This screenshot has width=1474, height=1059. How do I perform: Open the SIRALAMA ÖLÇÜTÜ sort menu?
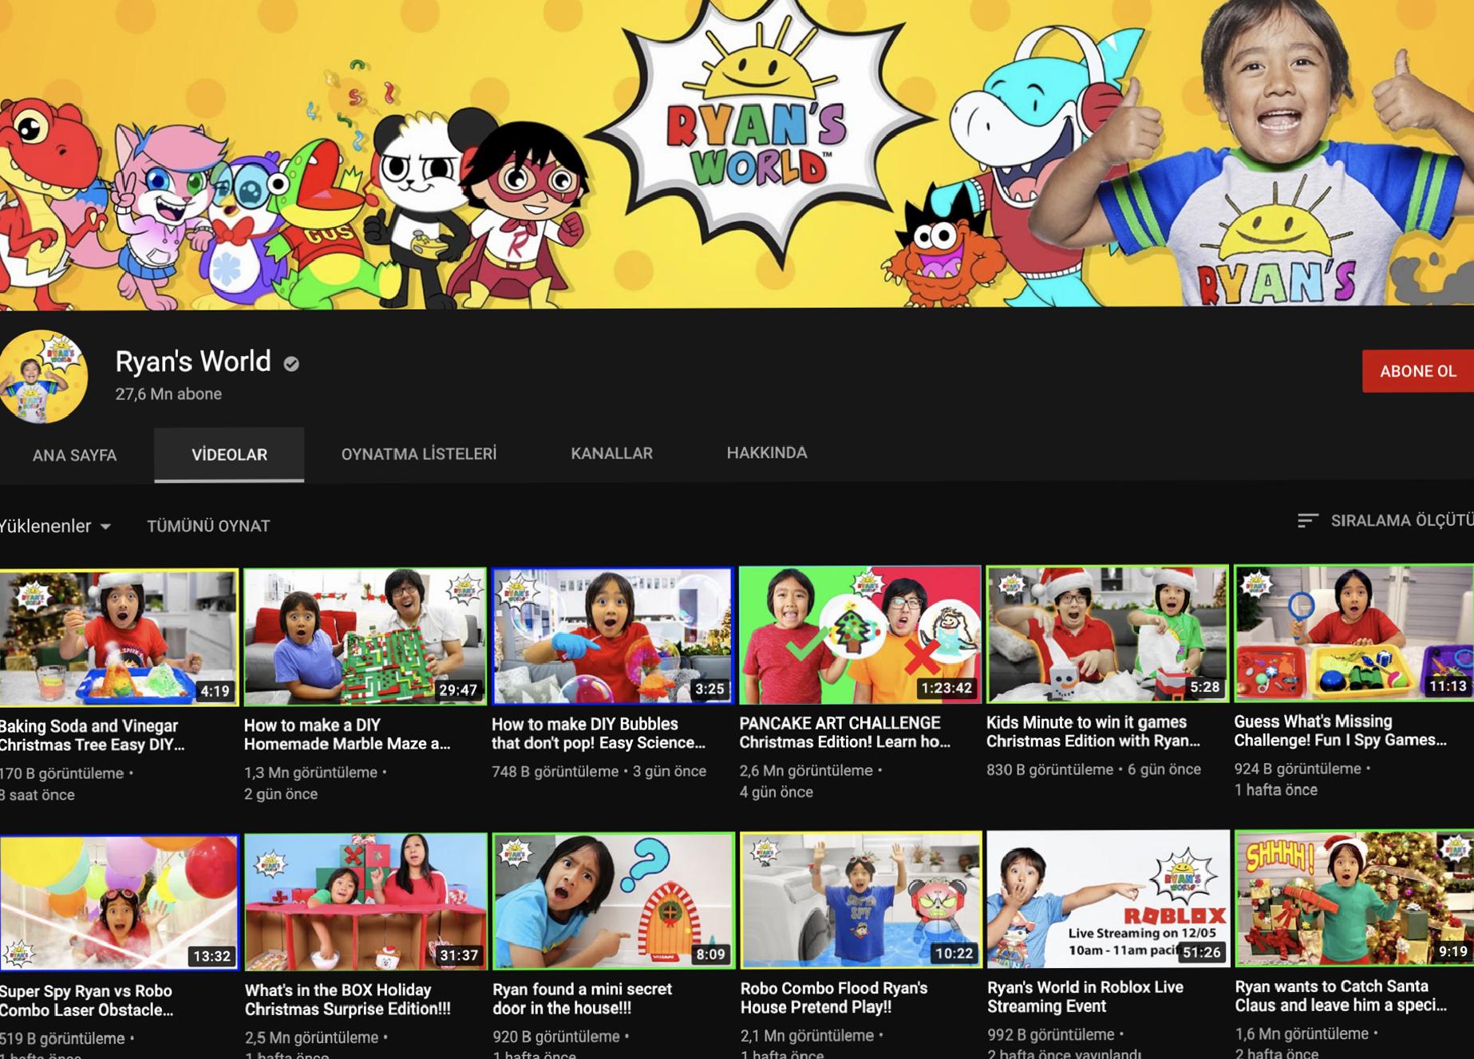[1385, 520]
